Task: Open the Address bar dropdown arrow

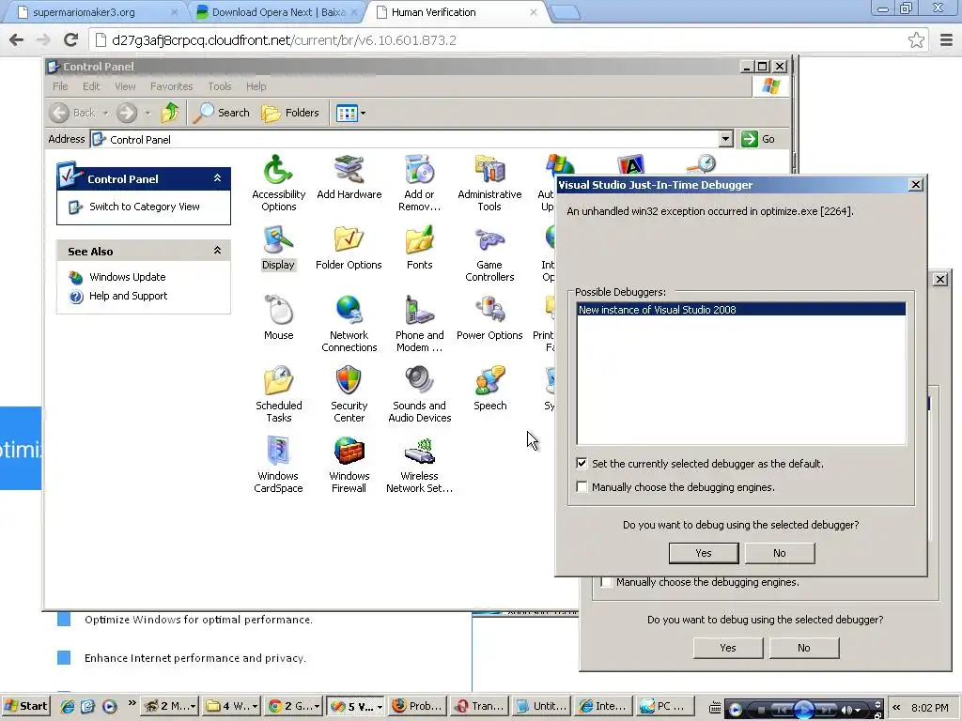Action: tap(726, 139)
